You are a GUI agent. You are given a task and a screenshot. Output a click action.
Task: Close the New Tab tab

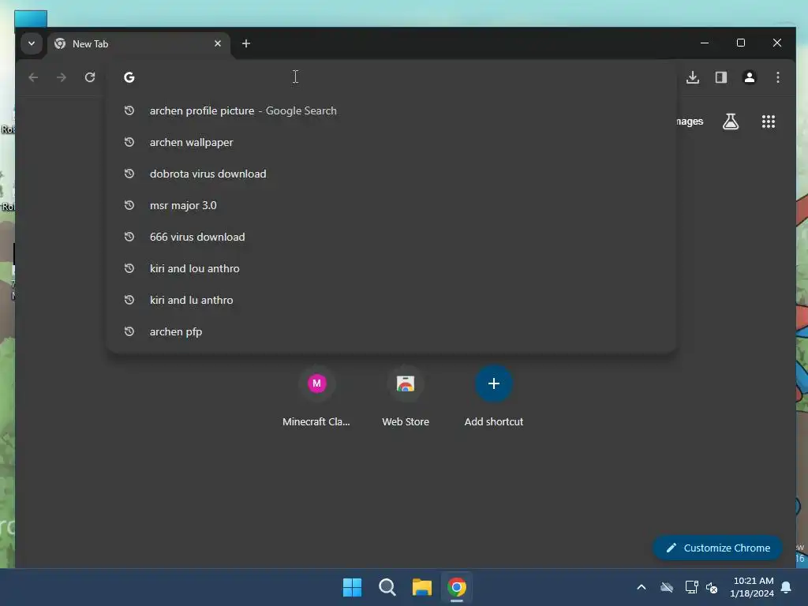pyautogui.click(x=218, y=44)
